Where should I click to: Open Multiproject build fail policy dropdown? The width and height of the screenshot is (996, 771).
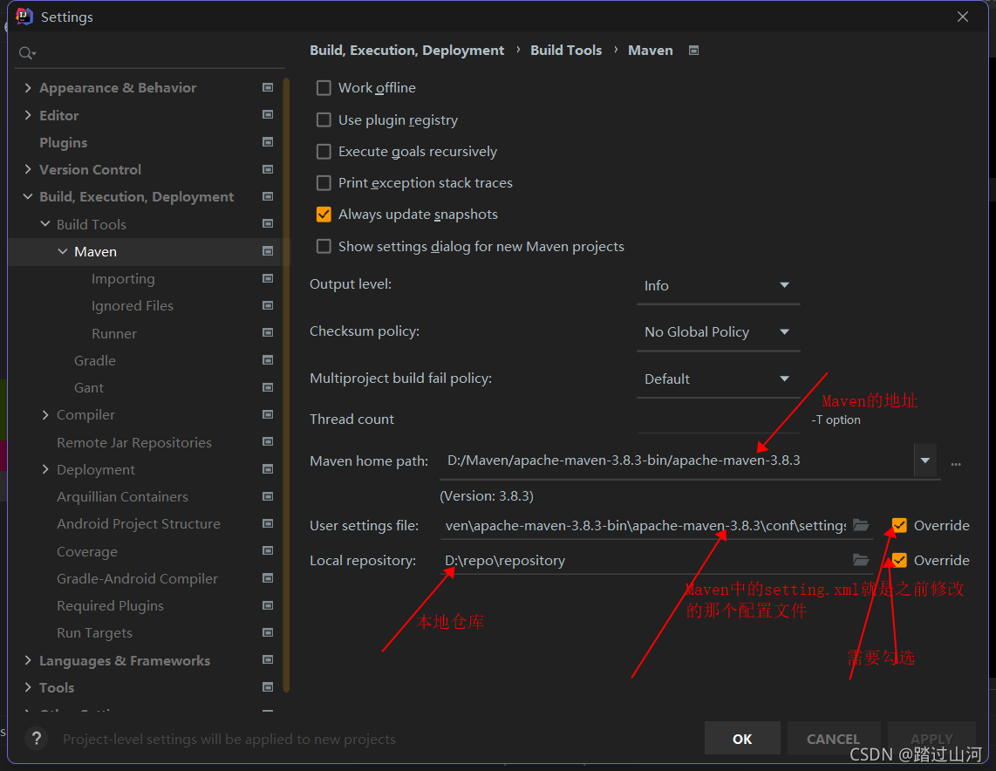[718, 379]
